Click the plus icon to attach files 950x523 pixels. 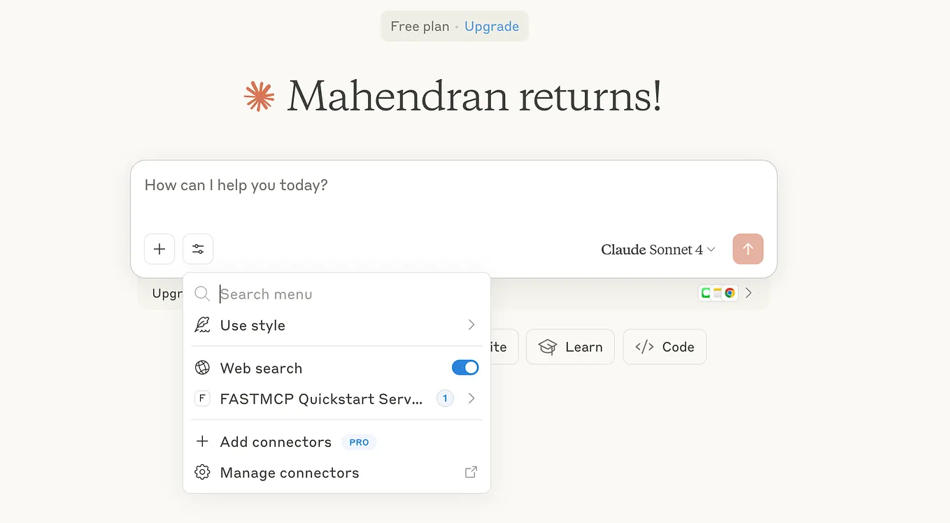point(159,249)
